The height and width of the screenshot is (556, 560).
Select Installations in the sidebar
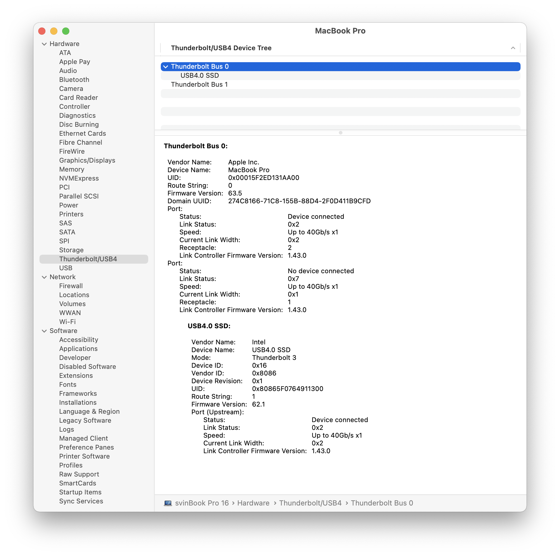click(x=78, y=403)
